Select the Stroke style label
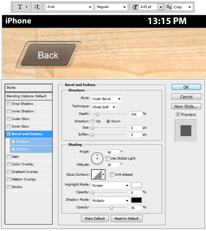206x231 pixels. (x=17, y=187)
